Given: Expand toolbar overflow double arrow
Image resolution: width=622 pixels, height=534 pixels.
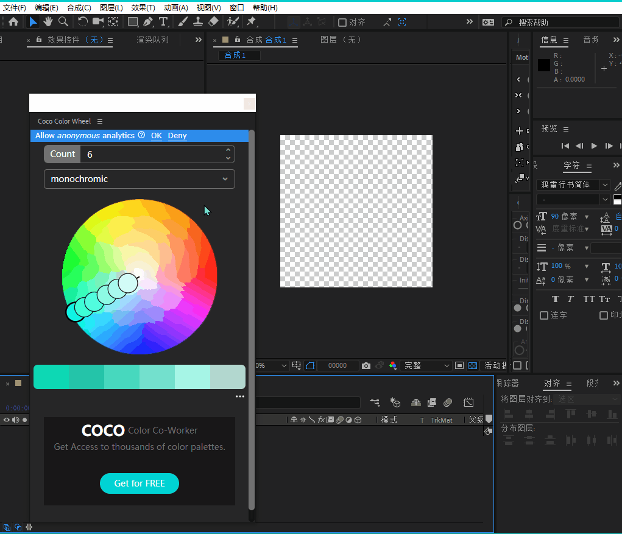Looking at the screenshot, I should coord(469,22).
